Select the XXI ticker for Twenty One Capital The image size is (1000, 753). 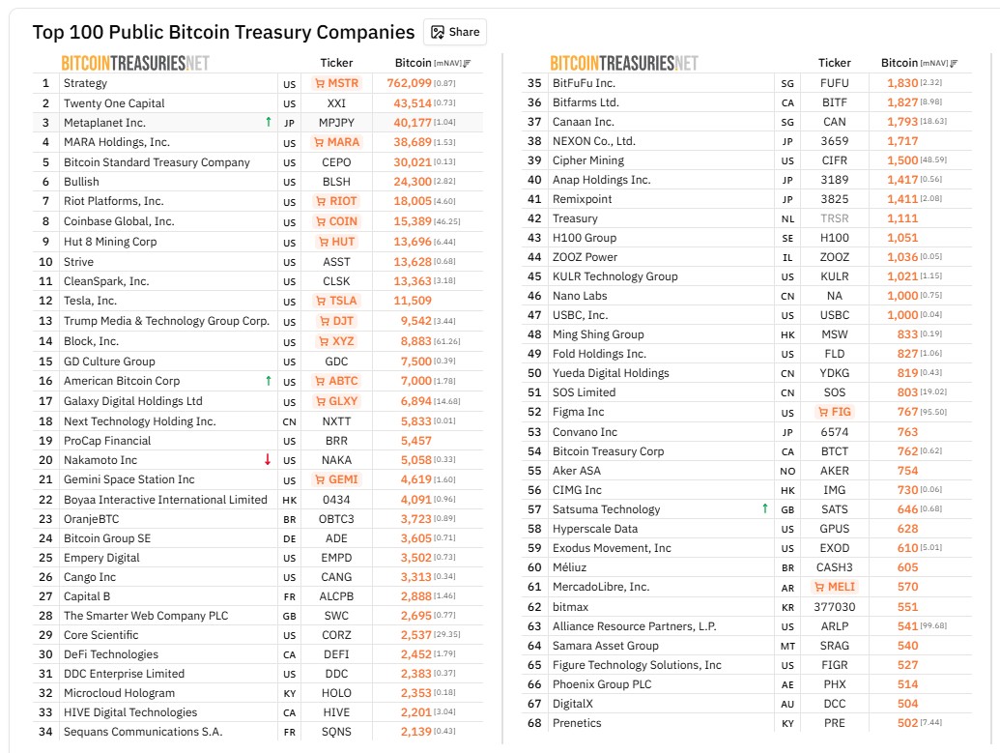pyautogui.click(x=336, y=103)
